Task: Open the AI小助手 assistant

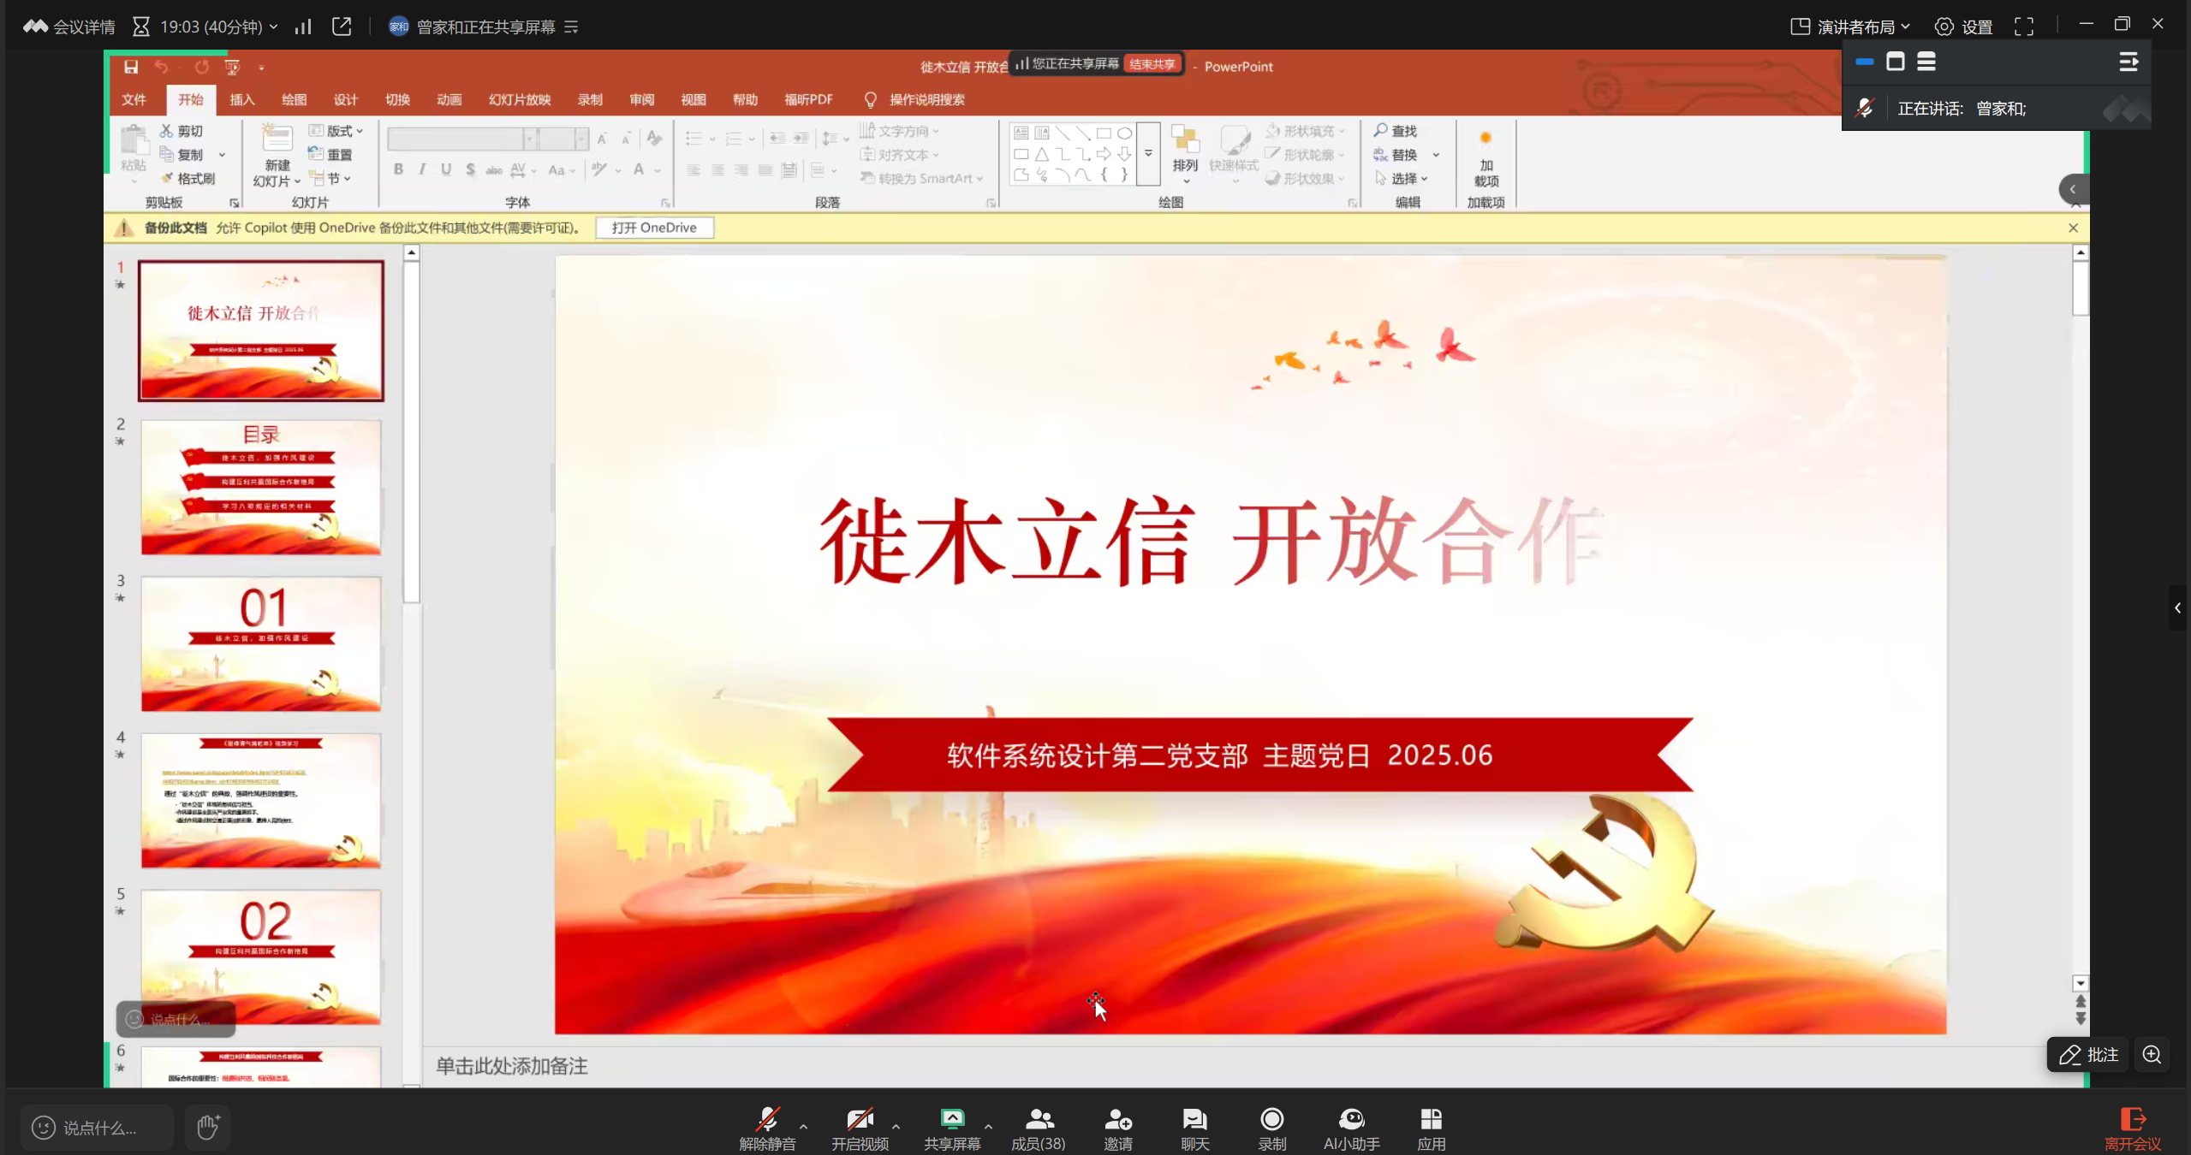Action: (x=1351, y=1128)
